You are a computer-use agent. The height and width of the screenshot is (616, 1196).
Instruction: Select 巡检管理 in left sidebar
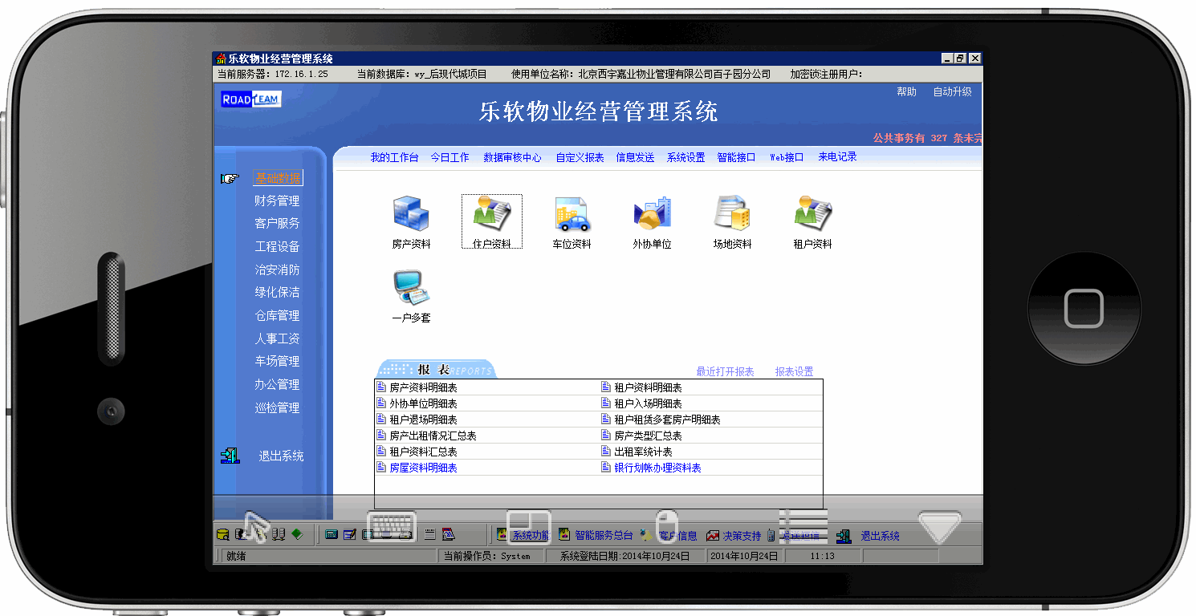click(277, 407)
